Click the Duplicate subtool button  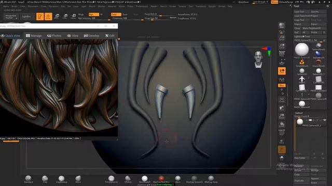click(x=302, y=181)
